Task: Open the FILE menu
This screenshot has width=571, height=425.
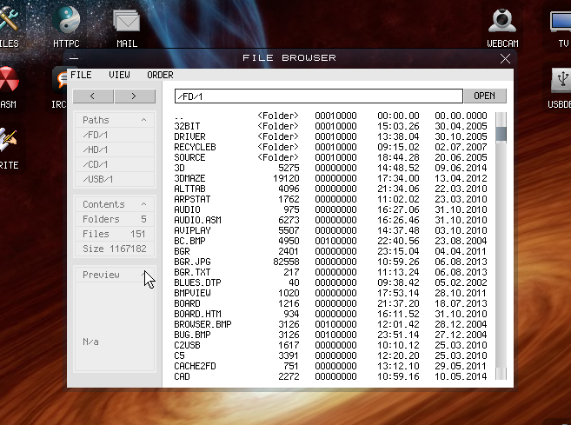Action: coord(81,75)
